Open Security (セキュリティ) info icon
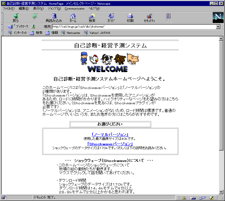Image resolution: width=225 pixels, height=201 pixels. pos(149,18)
